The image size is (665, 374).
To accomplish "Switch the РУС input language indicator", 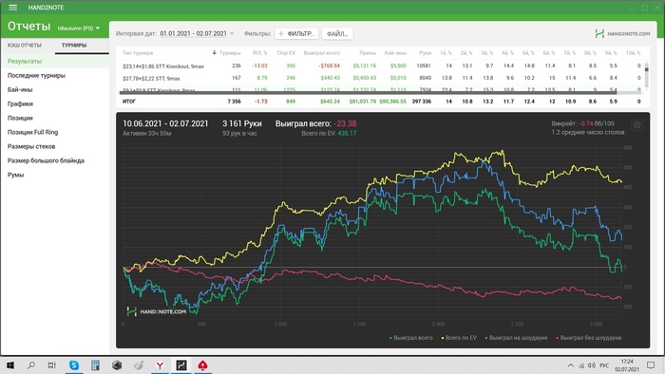I will pos(604,365).
